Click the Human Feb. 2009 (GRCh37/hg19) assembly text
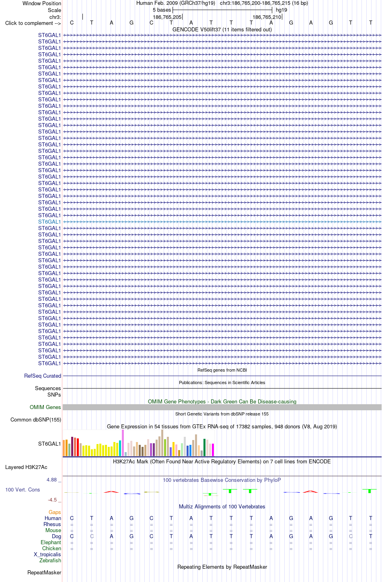Image resolution: width=382 pixels, height=582 pixels. 176,3
